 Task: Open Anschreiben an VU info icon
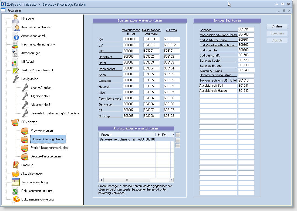15,36
